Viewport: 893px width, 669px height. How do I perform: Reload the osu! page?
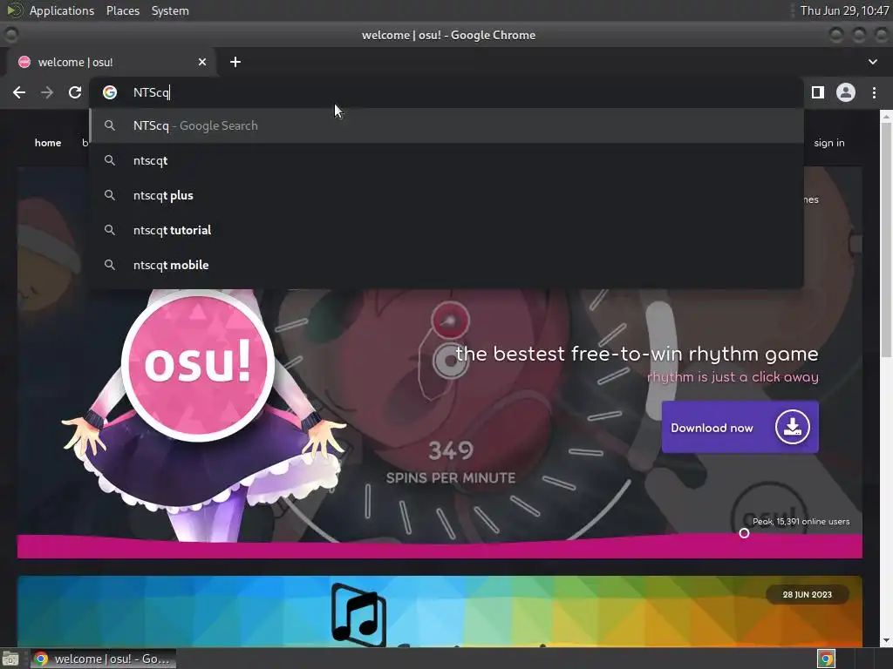pos(75,92)
